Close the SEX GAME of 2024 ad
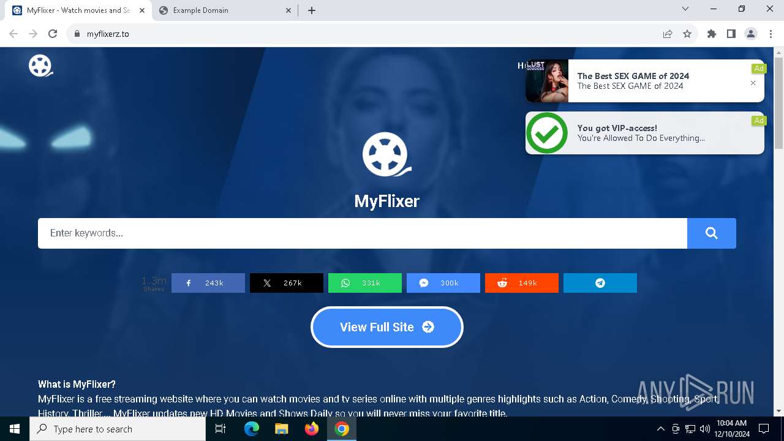Viewport: 784px width, 441px height. (753, 83)
